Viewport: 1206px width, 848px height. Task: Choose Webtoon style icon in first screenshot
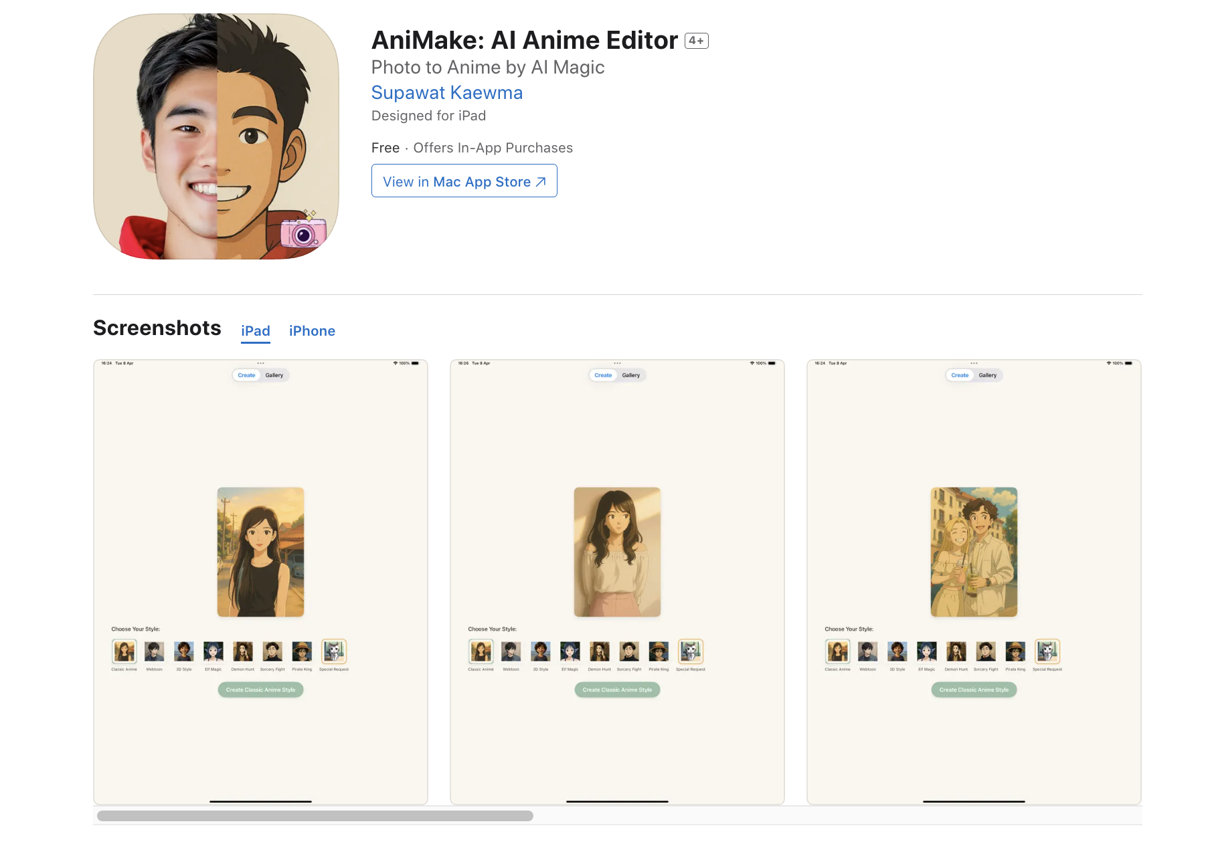pos(154,651)
